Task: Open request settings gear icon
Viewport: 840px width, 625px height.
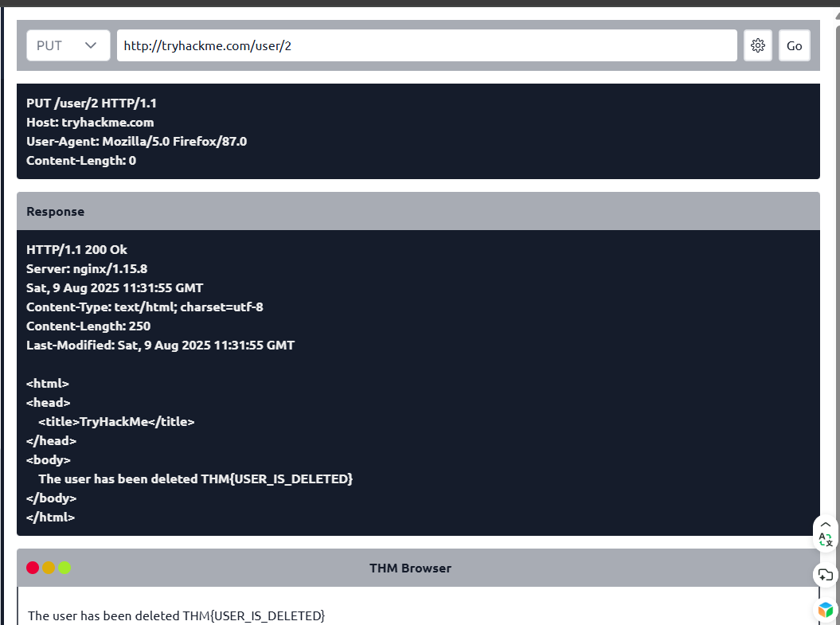Action: (757, 45)
